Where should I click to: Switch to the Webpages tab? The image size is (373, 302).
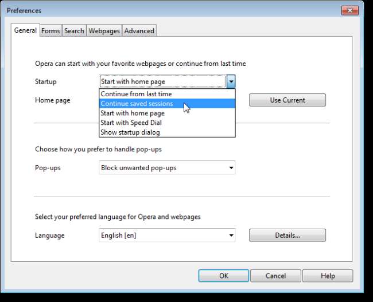point(104,31)
